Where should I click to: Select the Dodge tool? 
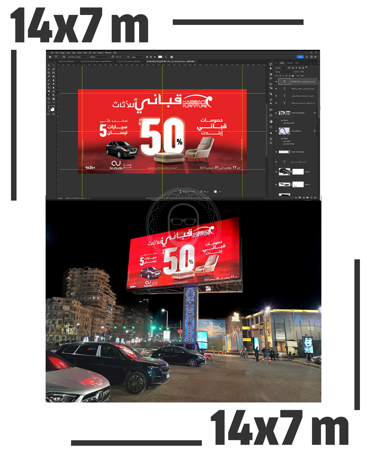pyautogui.click(x=49, y=91)
